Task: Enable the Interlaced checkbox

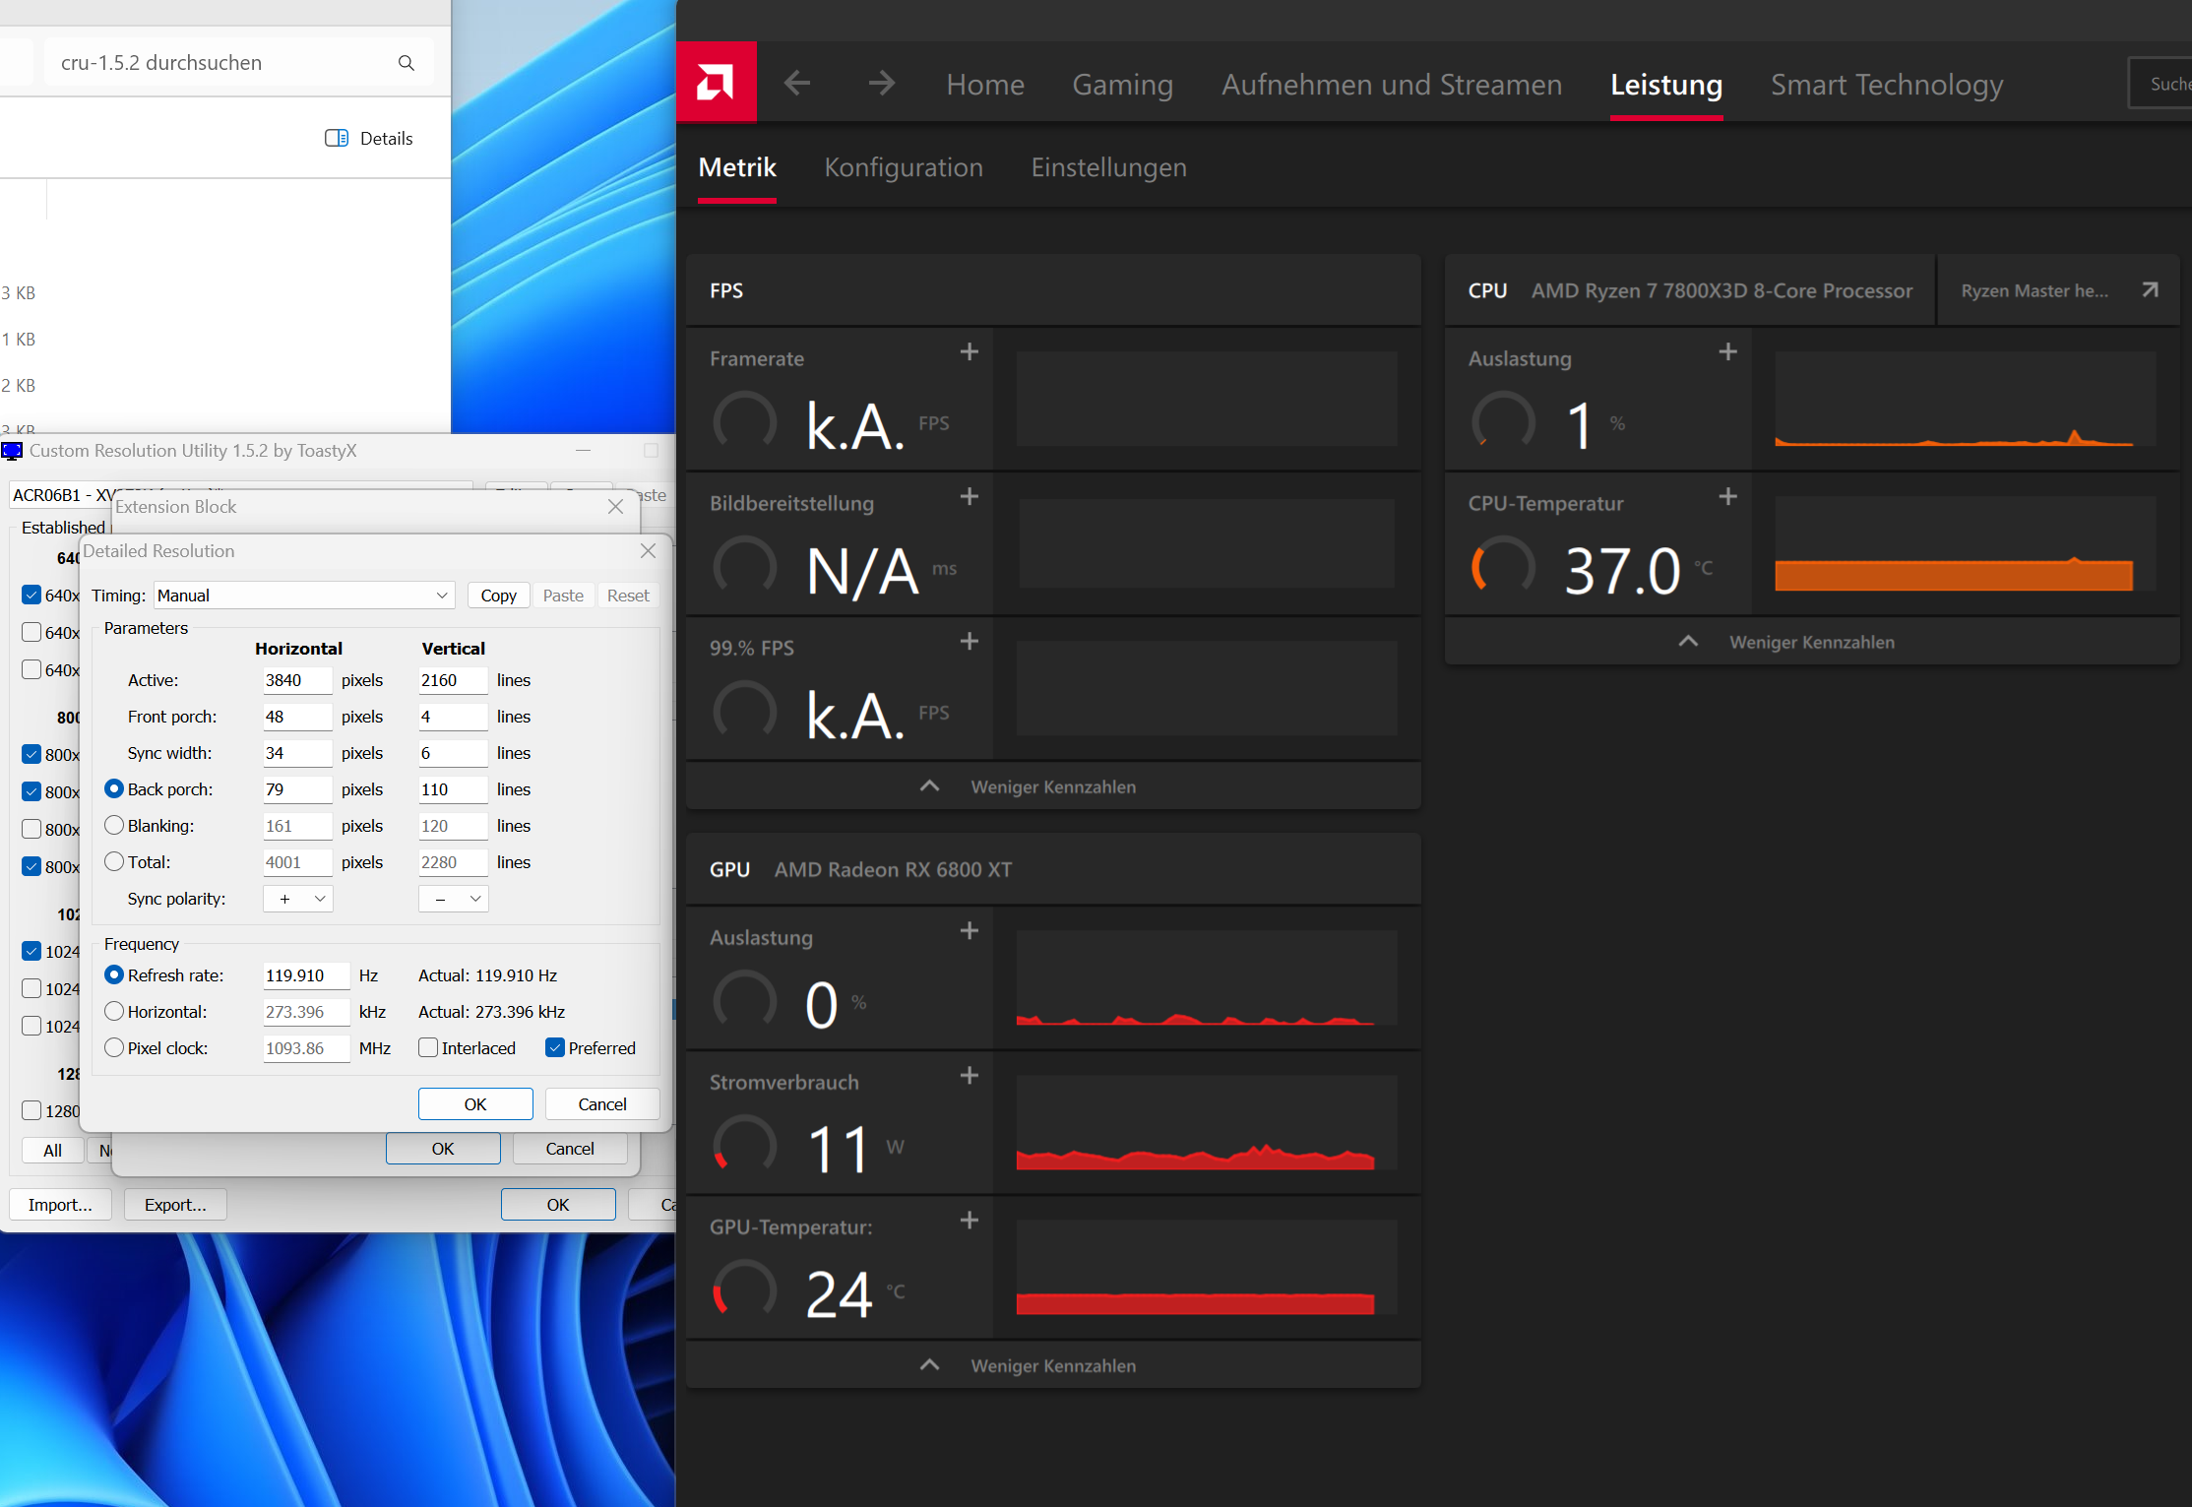Action: [428, 1048]
